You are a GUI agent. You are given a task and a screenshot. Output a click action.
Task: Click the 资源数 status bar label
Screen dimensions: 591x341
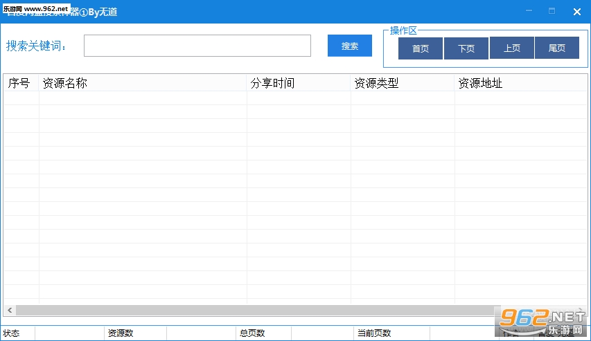(x=120, y=333)
